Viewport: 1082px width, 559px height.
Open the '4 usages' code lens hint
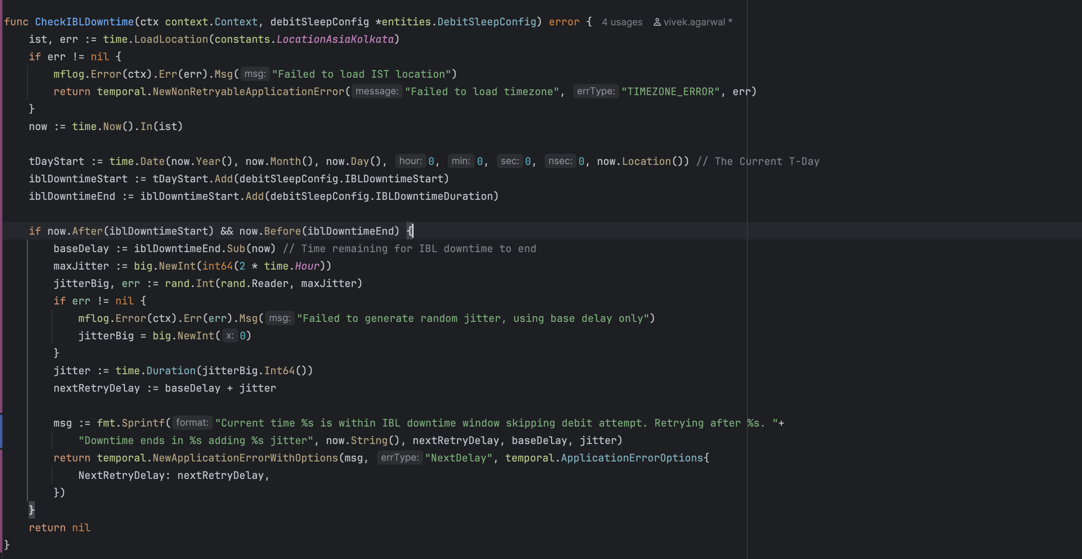point(622,22)
